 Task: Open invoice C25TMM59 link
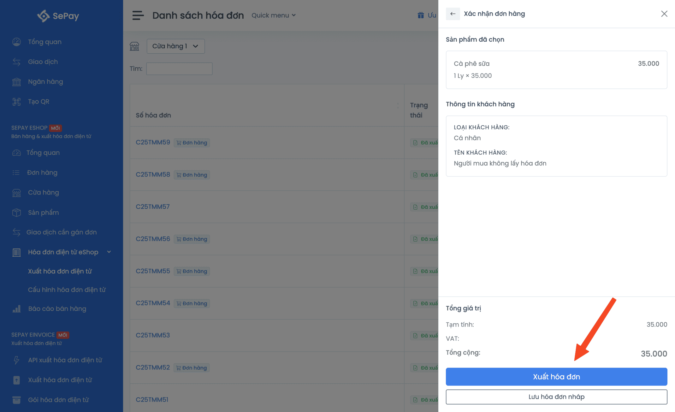153,142
